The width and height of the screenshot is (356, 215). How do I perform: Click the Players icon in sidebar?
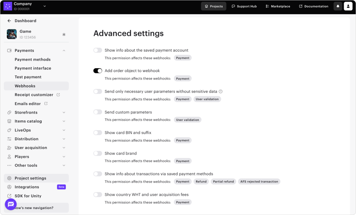point(9,157)
